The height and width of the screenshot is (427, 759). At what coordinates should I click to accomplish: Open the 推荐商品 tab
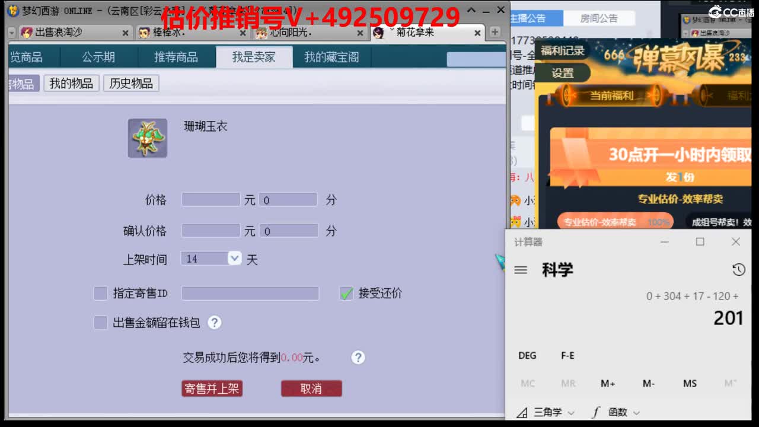pos(176,57)
